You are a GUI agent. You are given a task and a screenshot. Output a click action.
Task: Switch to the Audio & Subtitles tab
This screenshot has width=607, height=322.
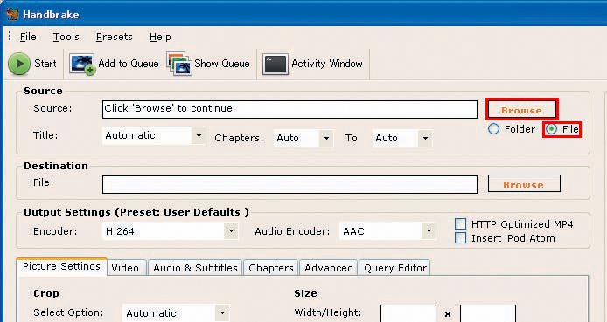click(x=196, y=268)
